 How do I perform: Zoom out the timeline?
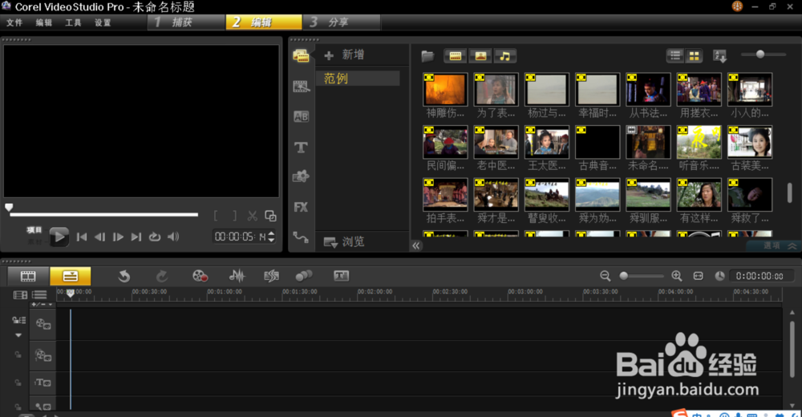click(x=605, y=277)
